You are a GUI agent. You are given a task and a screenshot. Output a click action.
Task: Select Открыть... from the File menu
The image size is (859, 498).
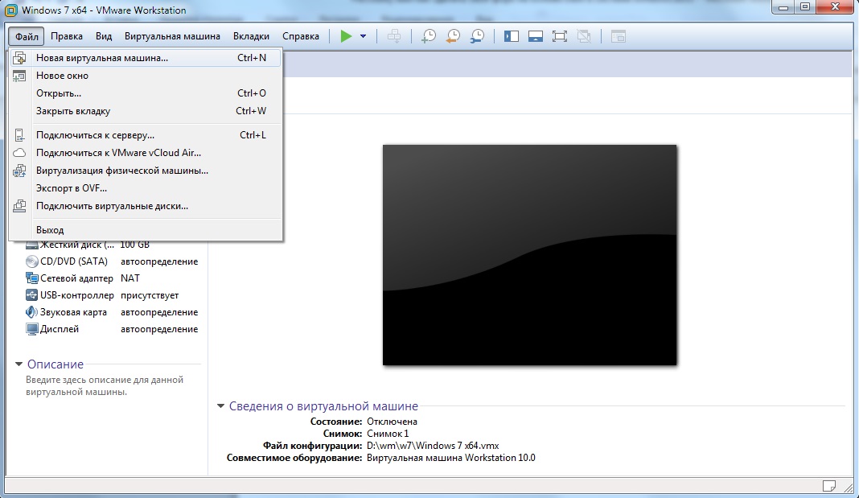click(x=145, y=93)
